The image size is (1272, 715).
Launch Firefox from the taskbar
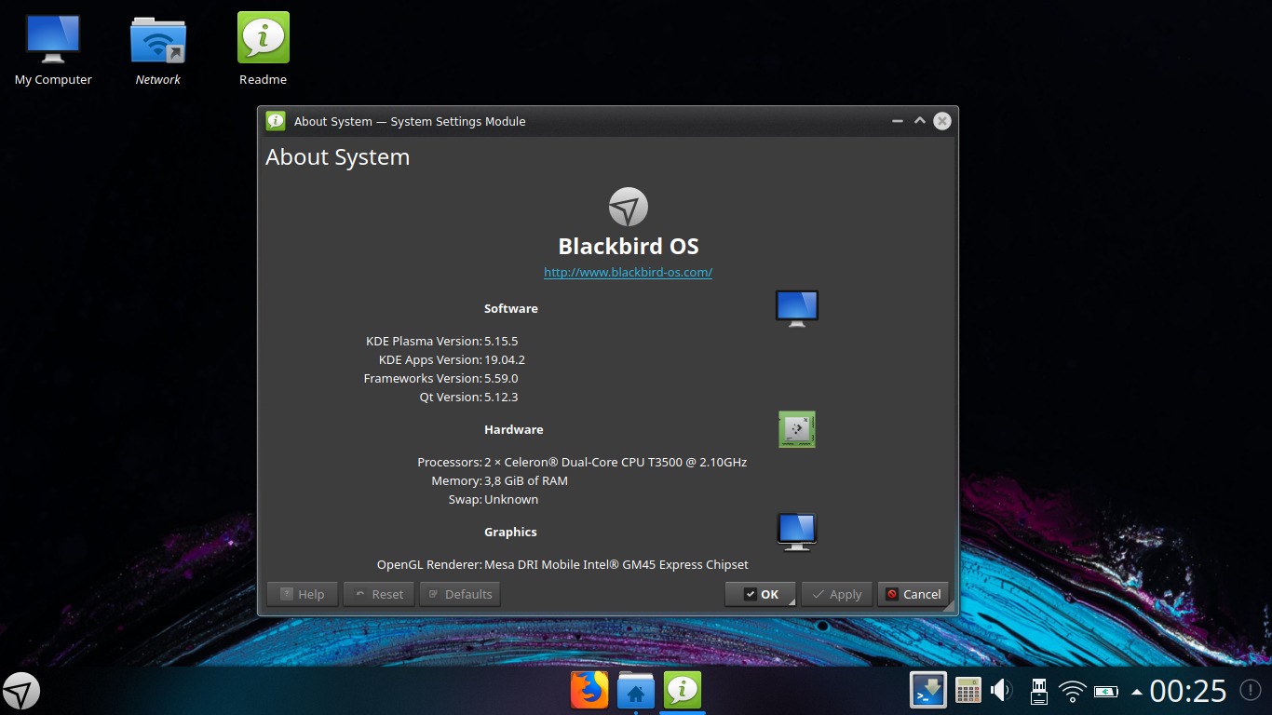pyautogui.click(x=589, y=691)
